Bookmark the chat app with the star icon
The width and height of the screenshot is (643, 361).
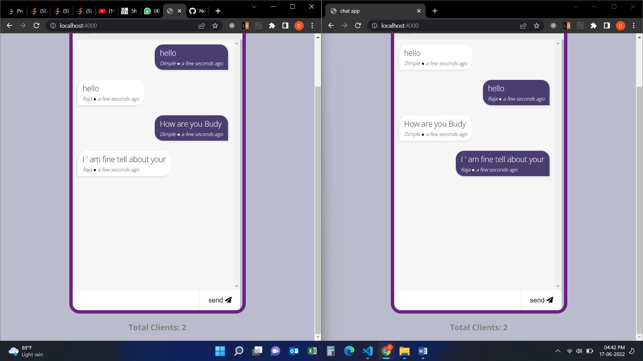(x=537, y=25)
